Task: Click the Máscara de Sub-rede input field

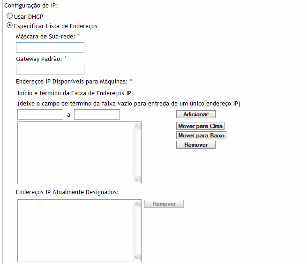Action: coord(50,47)
